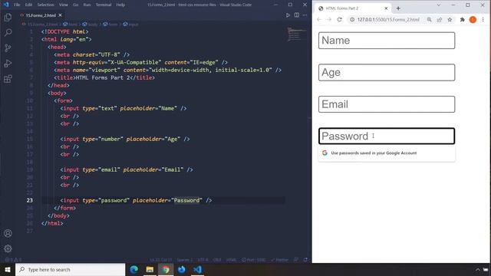Open the Chrome profile avatar
This screenshot has width=491, height=276.
pyautogui.click(x=473, y=19)
